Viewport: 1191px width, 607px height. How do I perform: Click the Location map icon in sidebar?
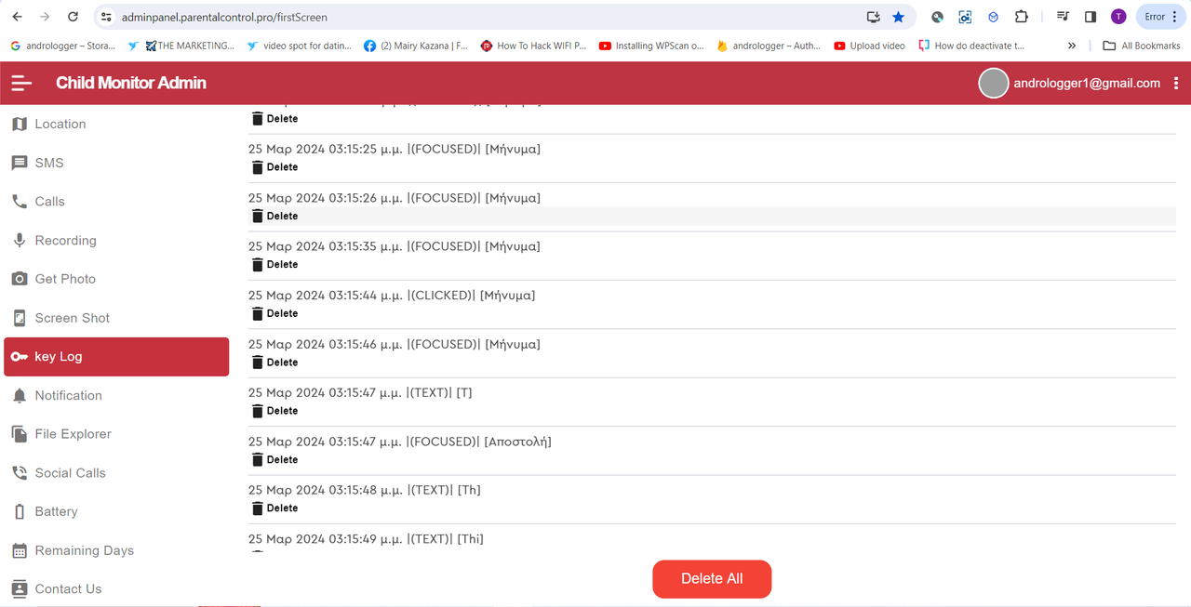click(20, 124)
